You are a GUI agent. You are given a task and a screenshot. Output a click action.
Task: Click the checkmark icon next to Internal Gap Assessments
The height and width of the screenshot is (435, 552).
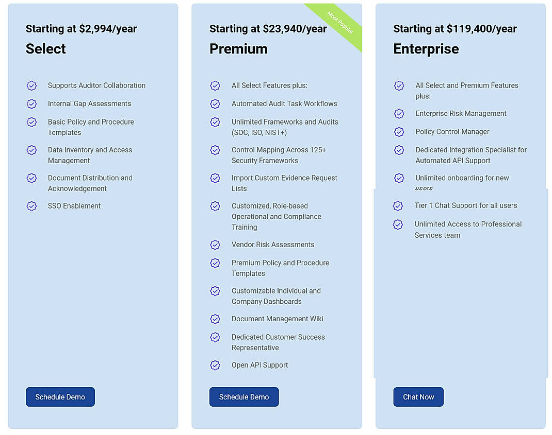click(31, 103)
